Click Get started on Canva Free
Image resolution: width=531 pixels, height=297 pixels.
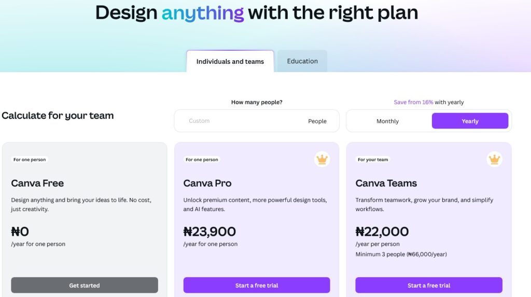(x=85, y=285)
